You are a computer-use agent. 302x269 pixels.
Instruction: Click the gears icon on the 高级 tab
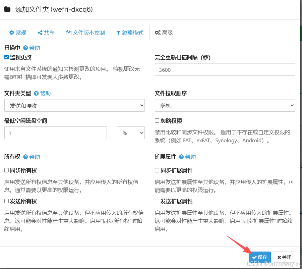coord(158,33)
